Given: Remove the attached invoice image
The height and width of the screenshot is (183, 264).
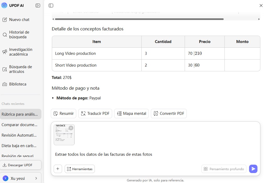Looking at the screenshot, I should tap(71, 128).
